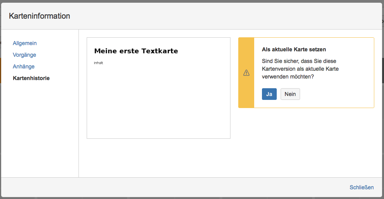Switch to the Vorgänge section

tap(24, 55)
